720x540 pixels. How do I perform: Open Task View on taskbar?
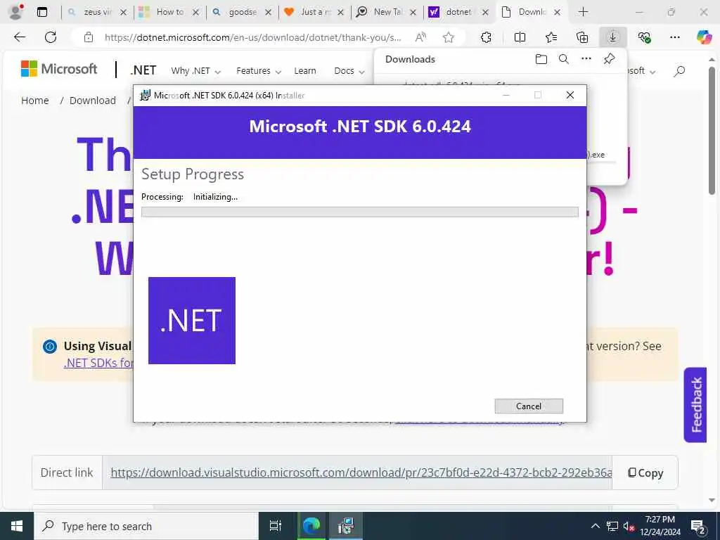275,526
